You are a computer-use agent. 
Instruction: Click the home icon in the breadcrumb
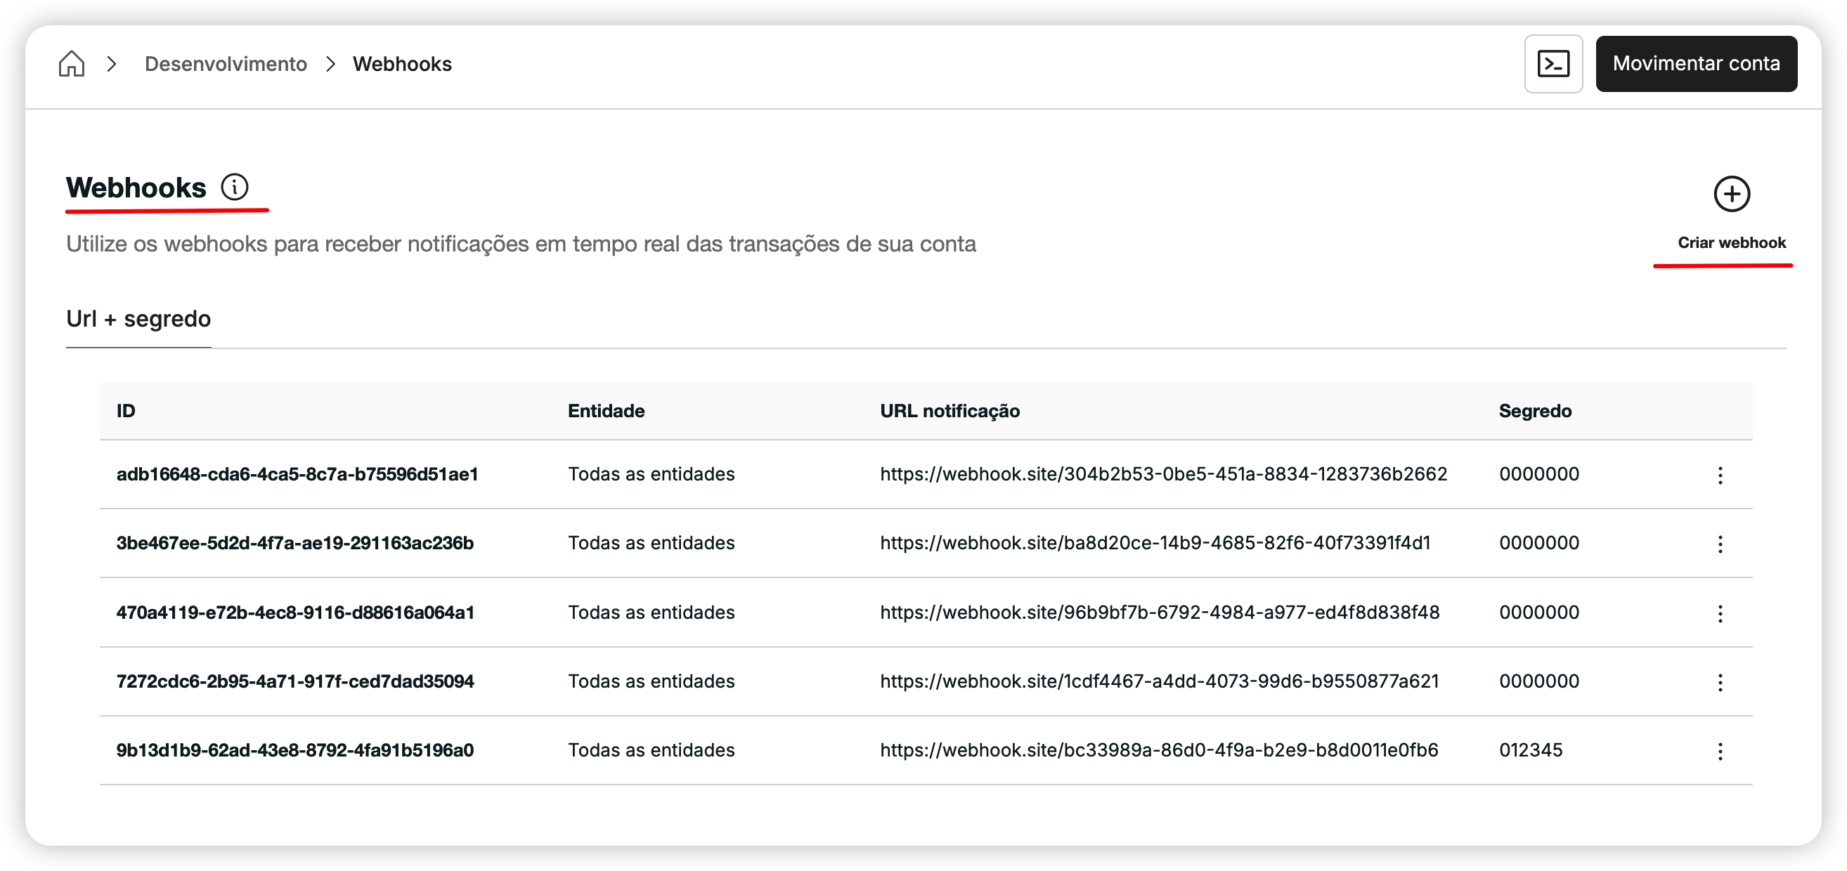[72, 64]
